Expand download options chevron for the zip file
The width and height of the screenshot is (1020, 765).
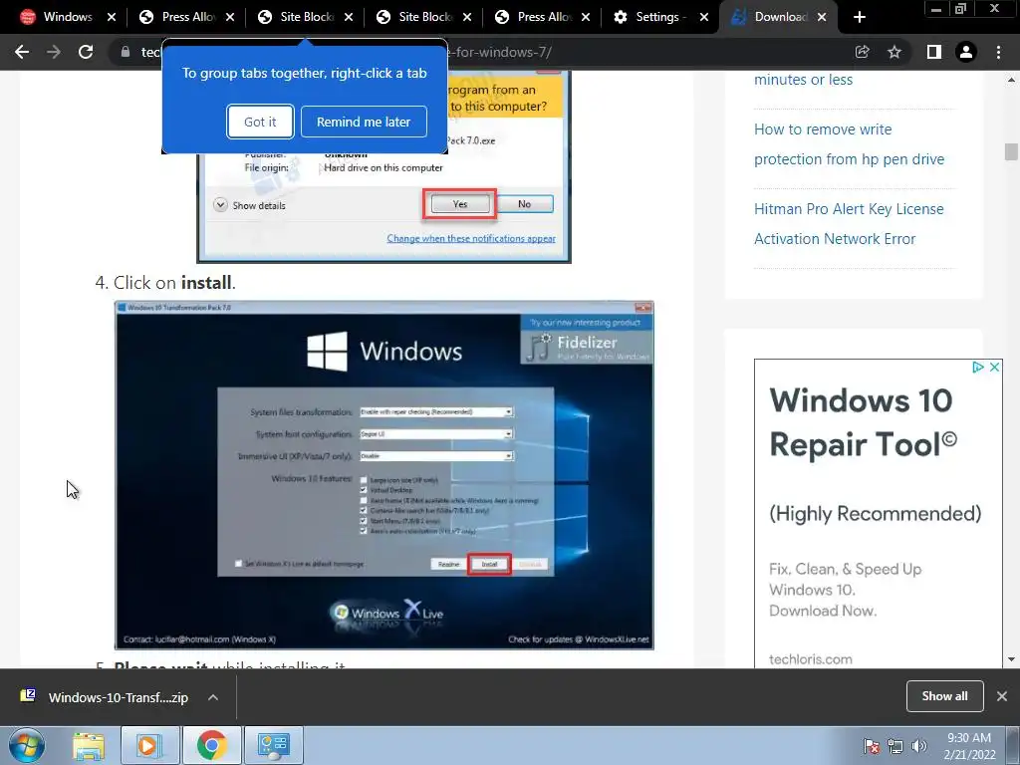pos(213,697)
